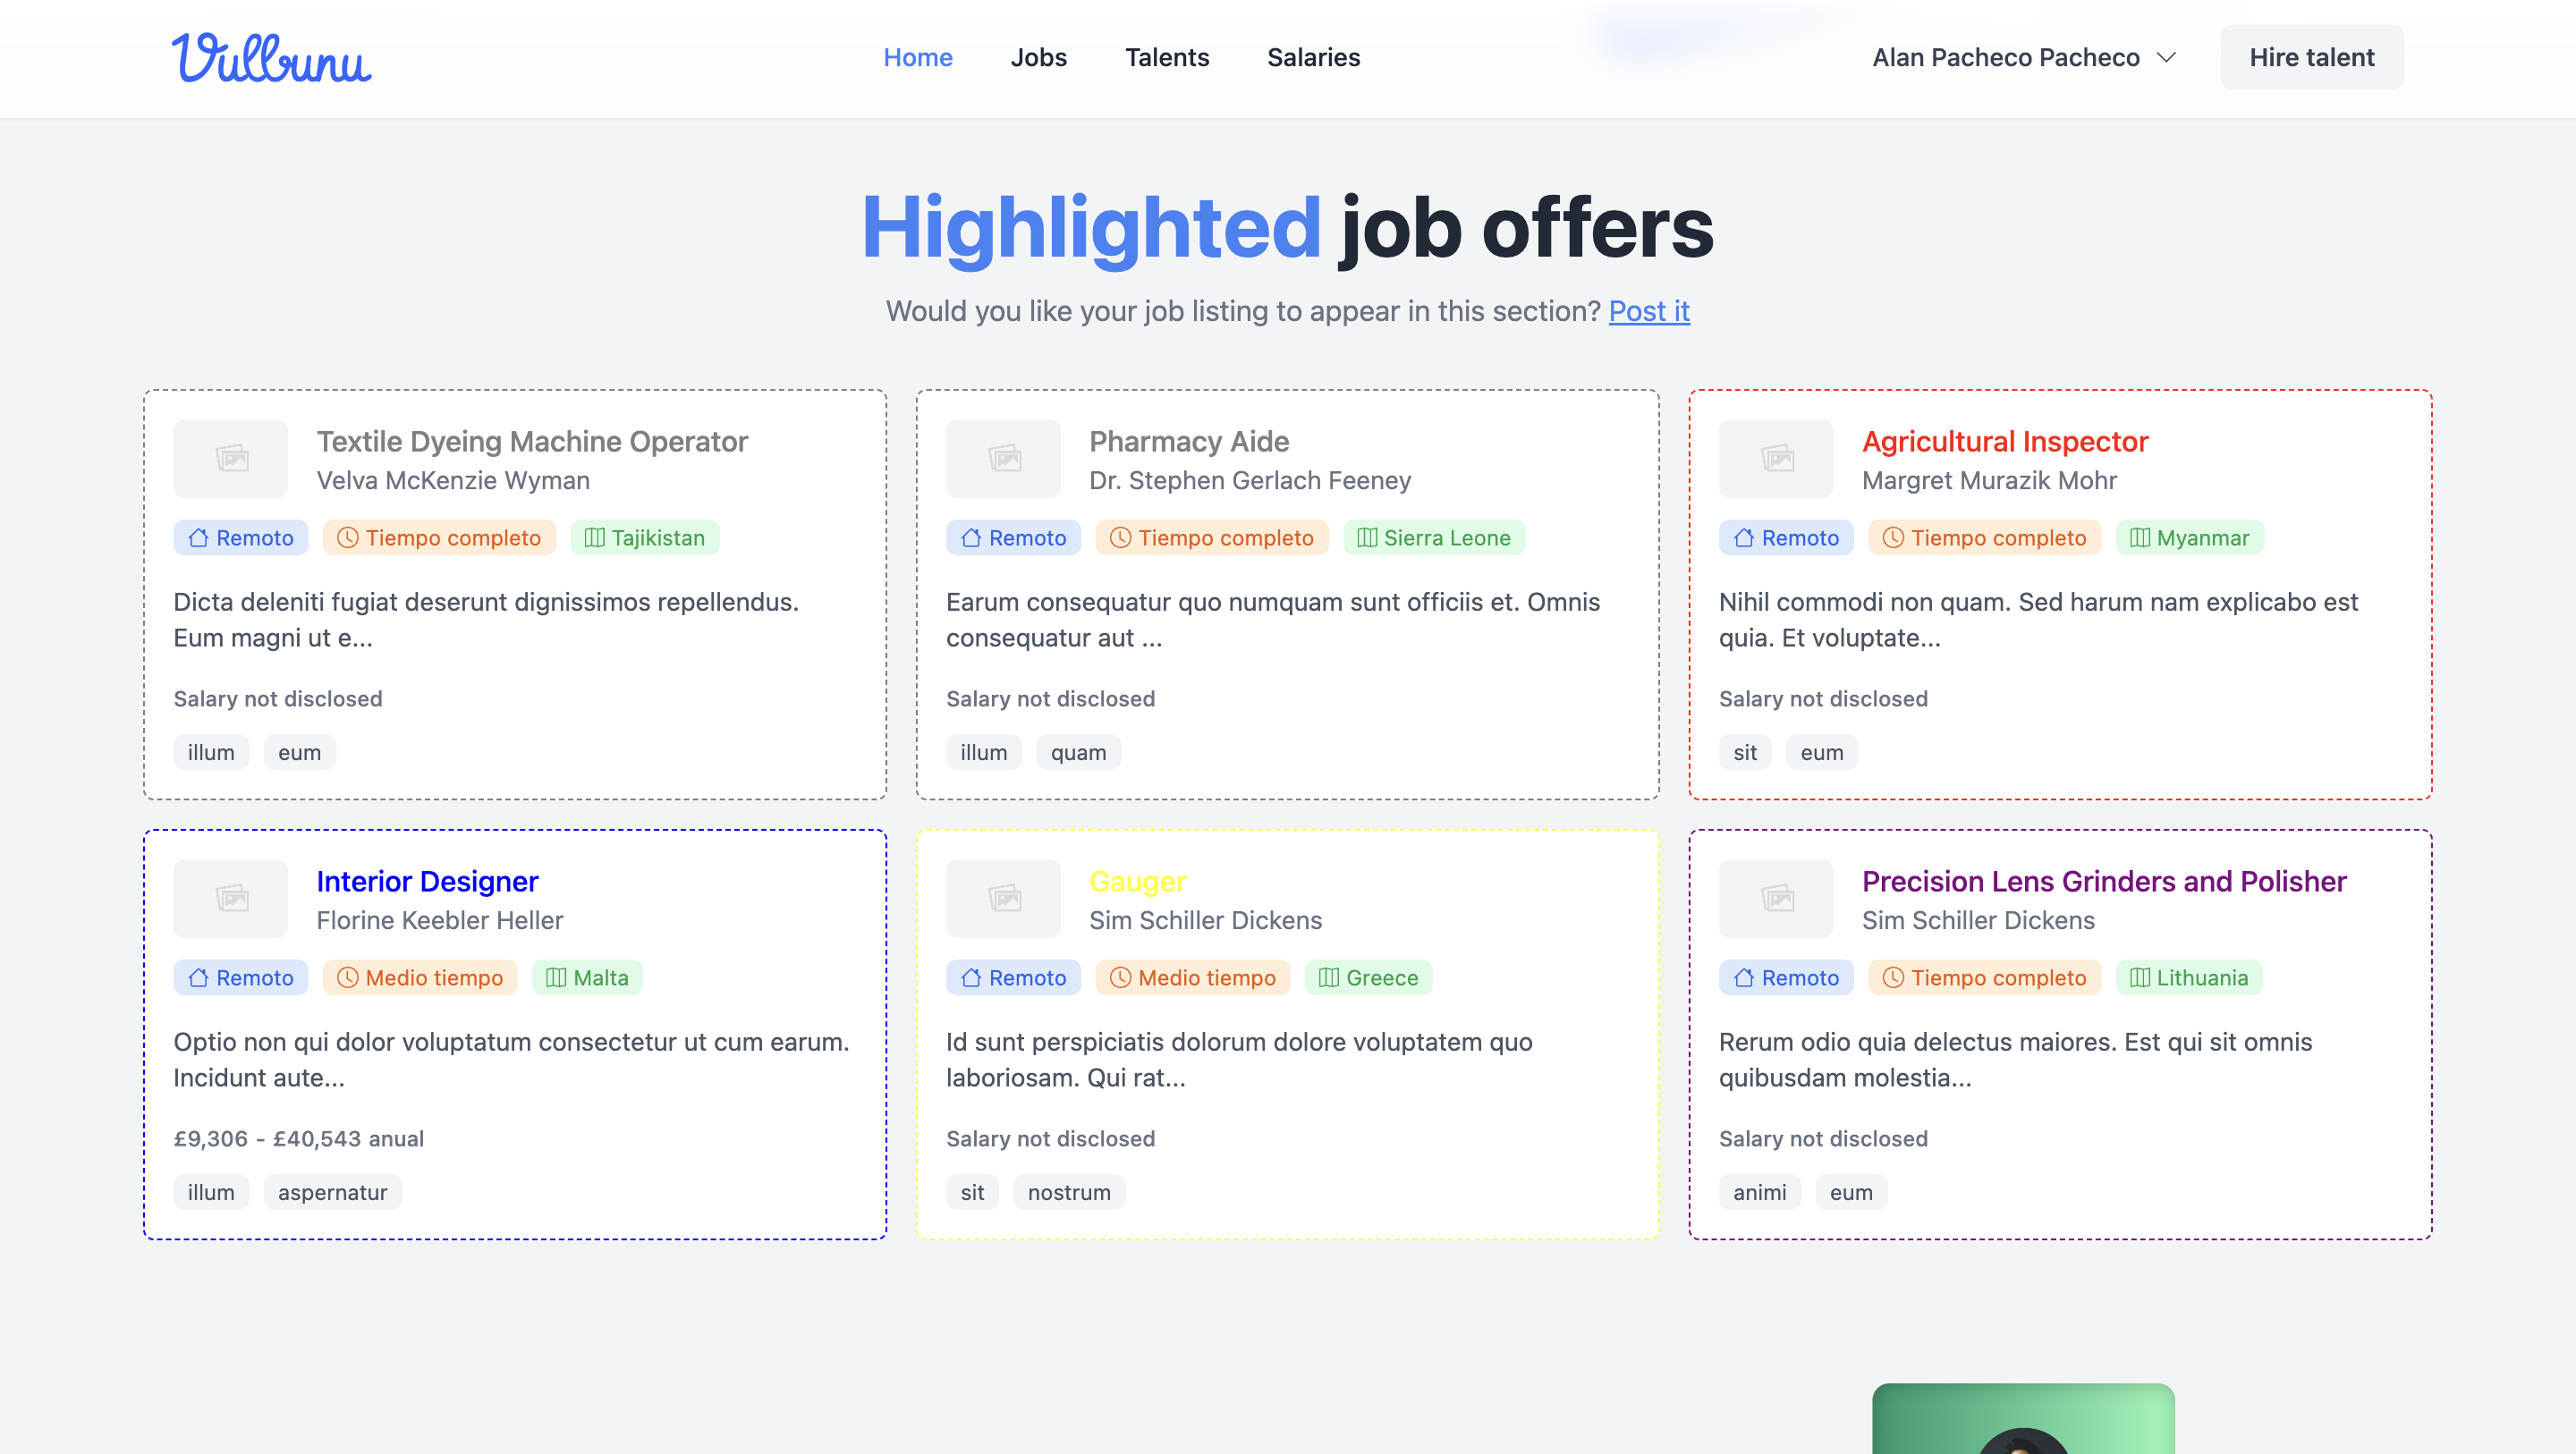Image resolution: width=2576 pixels, height=1454 pixels.
Task: Click the map icon next to Malta
Action: [x=556, y=978]
